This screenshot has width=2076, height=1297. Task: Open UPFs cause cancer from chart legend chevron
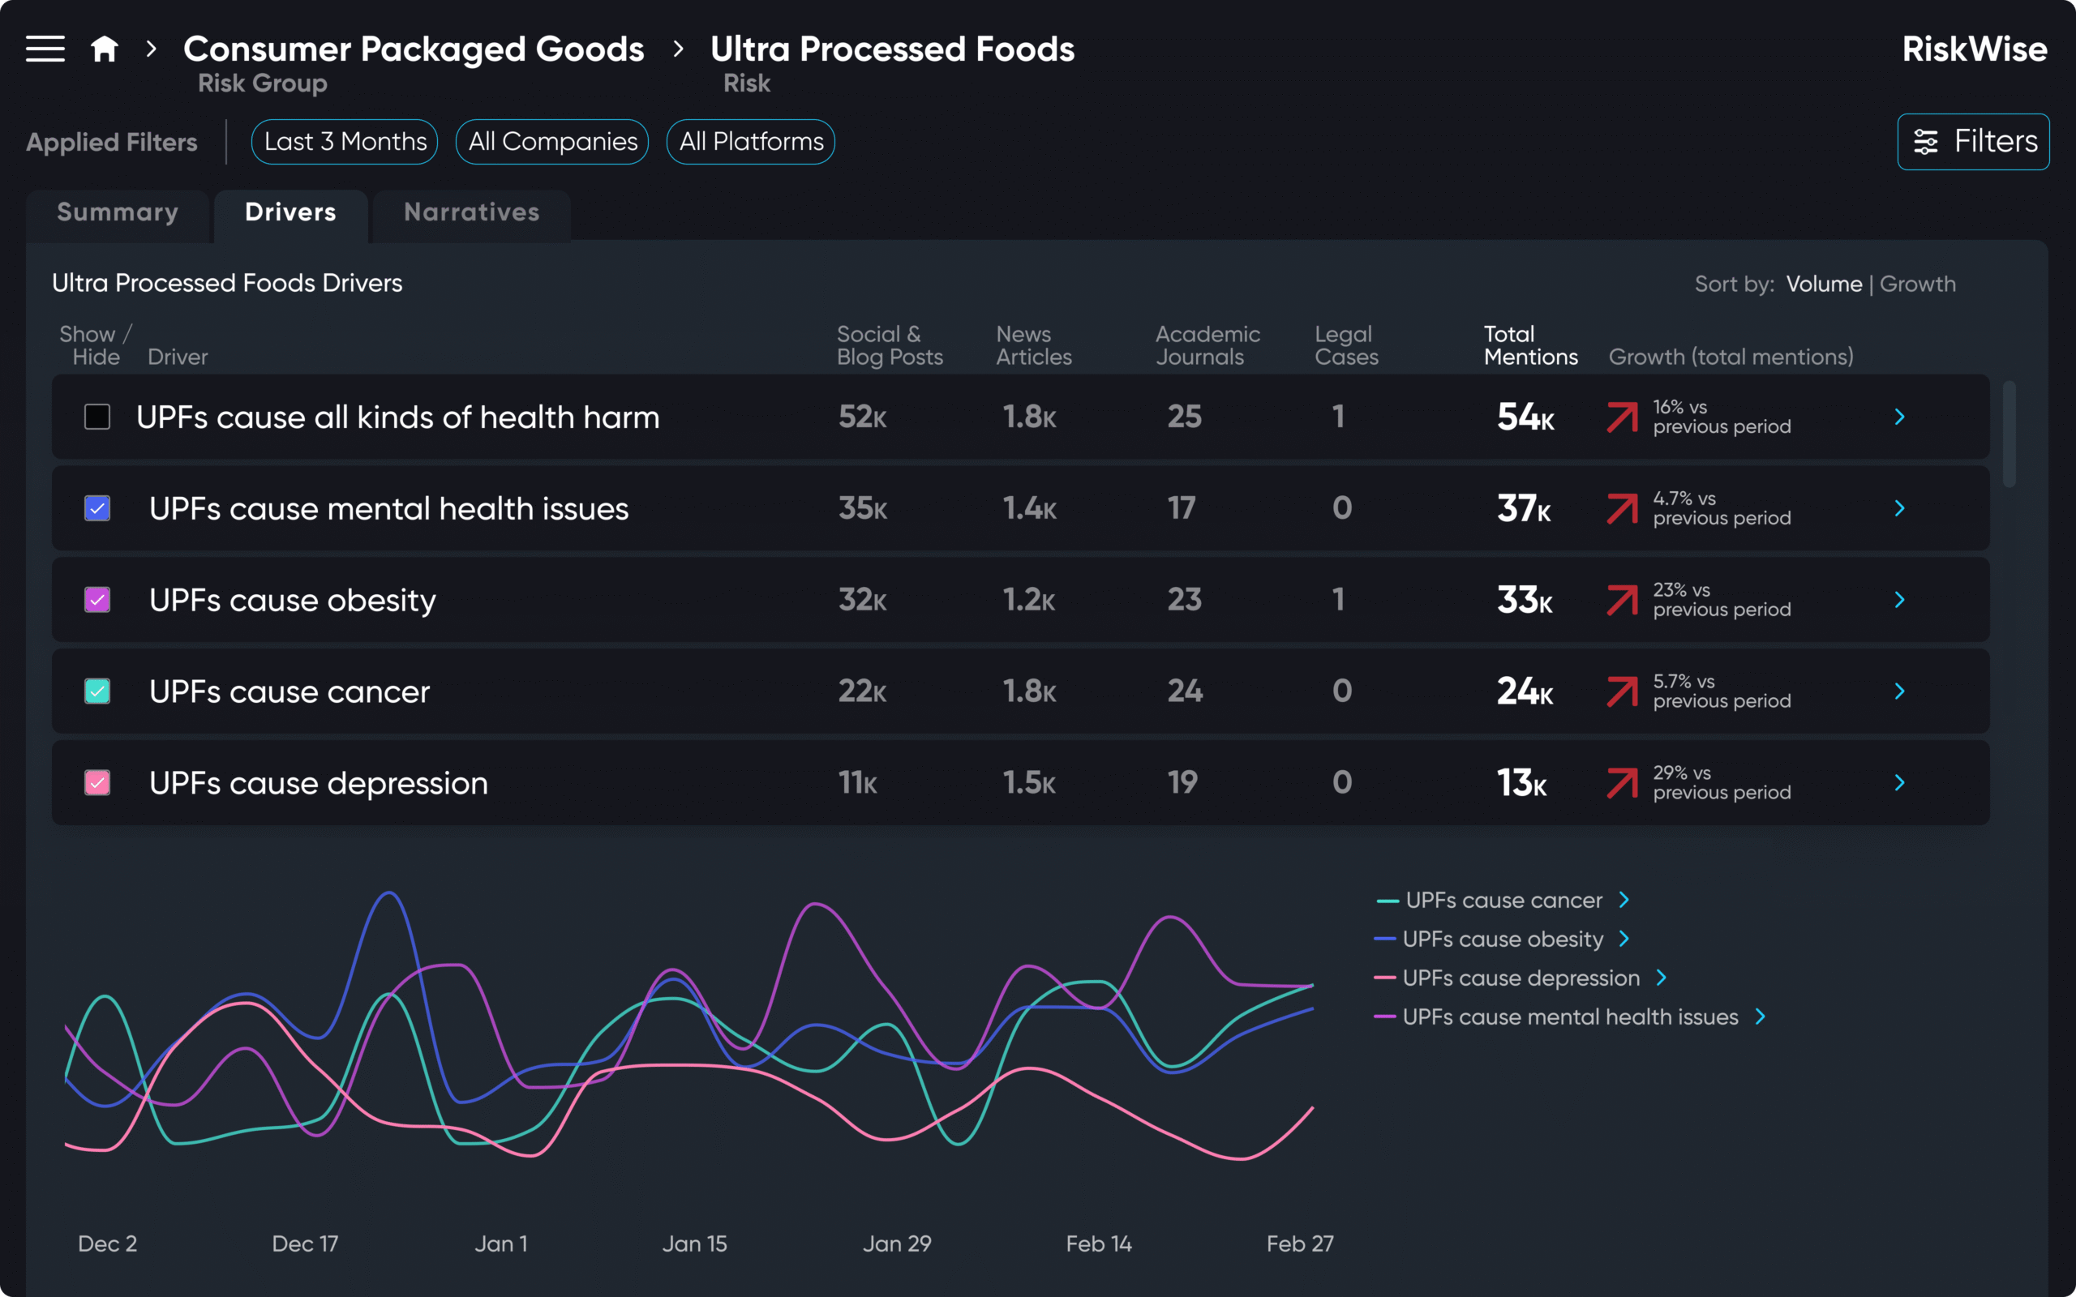coord(1624,900)
